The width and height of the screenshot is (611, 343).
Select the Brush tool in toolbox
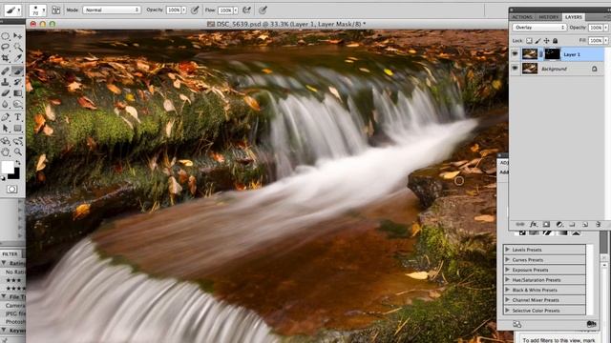(x=18, y=71)
